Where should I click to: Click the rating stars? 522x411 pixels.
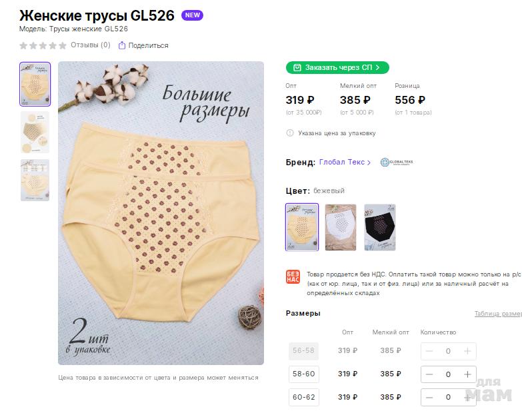[43, 45]
